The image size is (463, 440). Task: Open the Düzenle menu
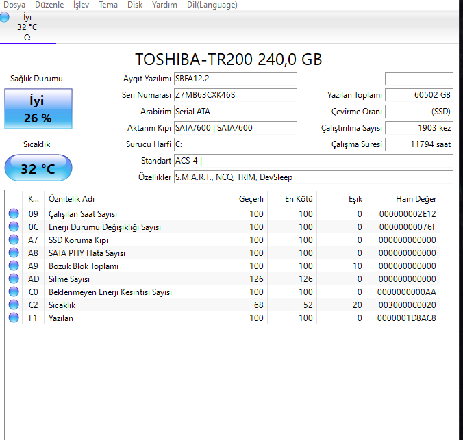[49, 5]
